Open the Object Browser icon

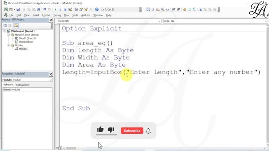[86, 10]
